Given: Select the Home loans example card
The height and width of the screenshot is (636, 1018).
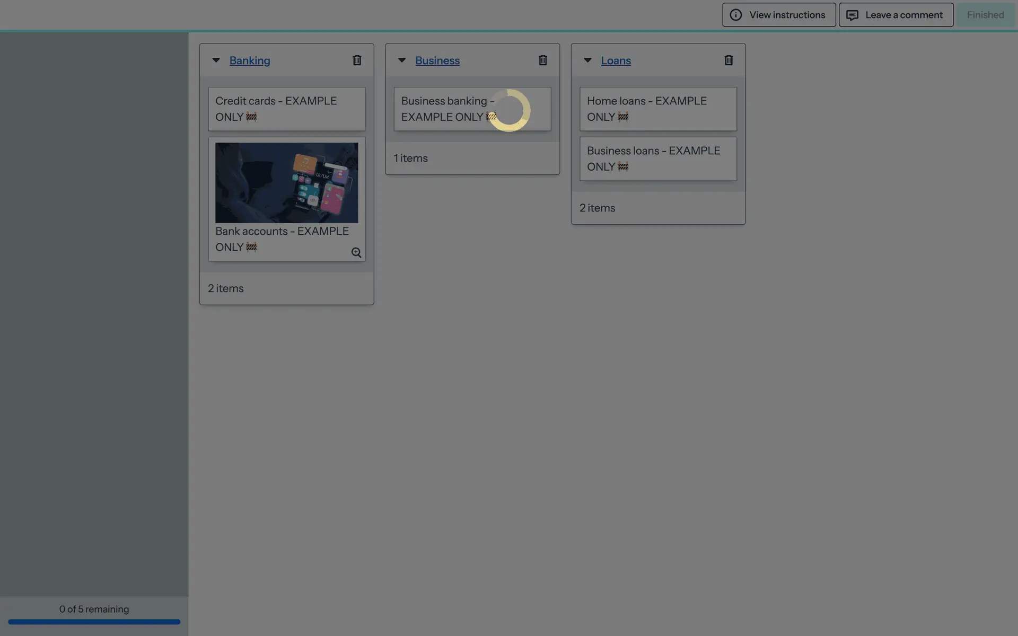Looking at the screenshot, I should (657, 109).
